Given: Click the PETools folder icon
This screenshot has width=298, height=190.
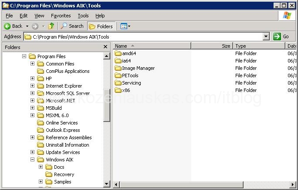Looking at the screenshot, I should point(118,75).
